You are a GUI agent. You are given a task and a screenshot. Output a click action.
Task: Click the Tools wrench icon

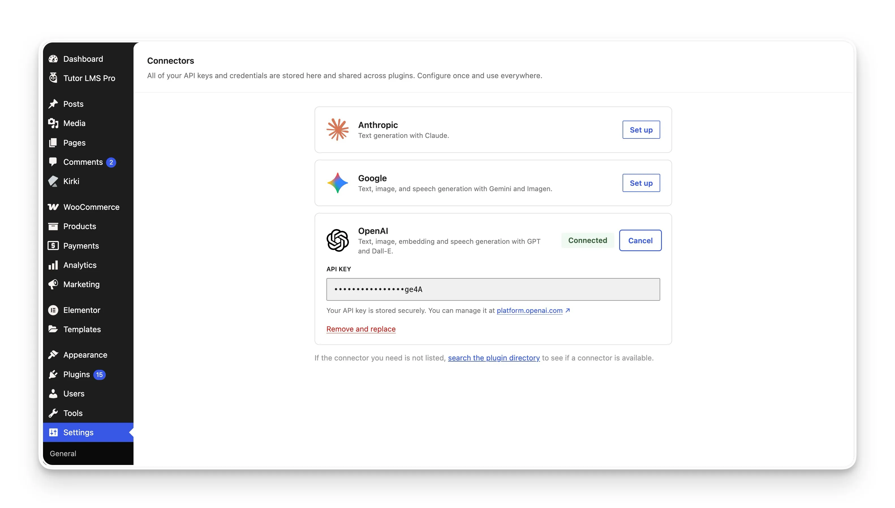[53, 413]
